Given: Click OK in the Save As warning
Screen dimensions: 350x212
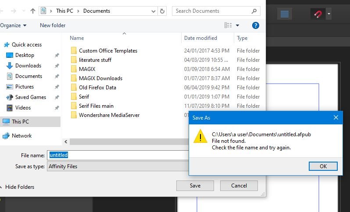Looking at the screenshot, I should (323, 166).
